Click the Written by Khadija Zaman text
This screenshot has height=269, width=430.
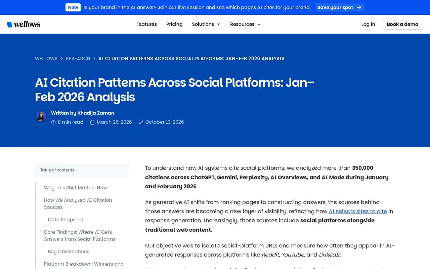pos(83,113)
